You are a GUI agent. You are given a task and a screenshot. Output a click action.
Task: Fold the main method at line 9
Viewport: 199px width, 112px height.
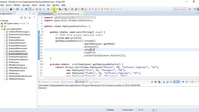44,32
